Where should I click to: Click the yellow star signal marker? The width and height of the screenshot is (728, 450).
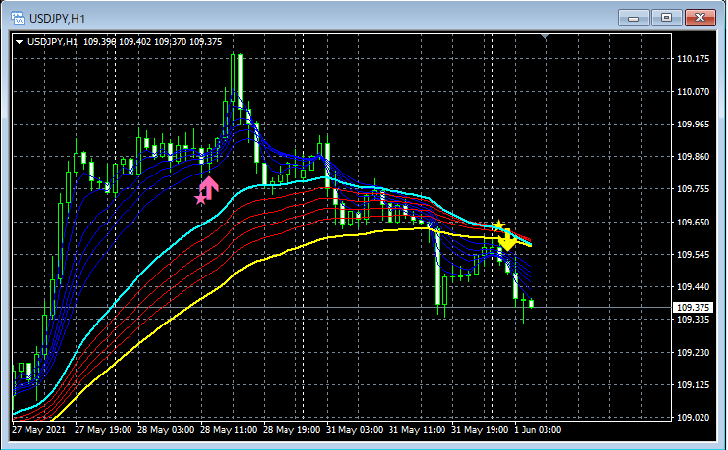[498, 225]
